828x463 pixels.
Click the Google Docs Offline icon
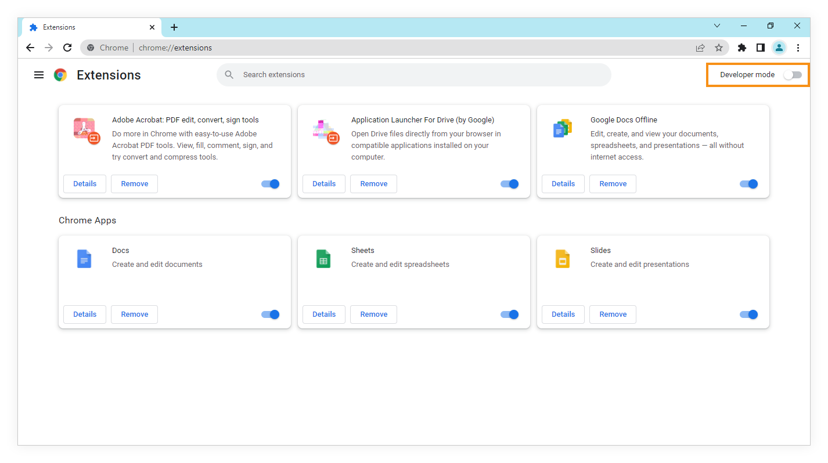point(563,128)
